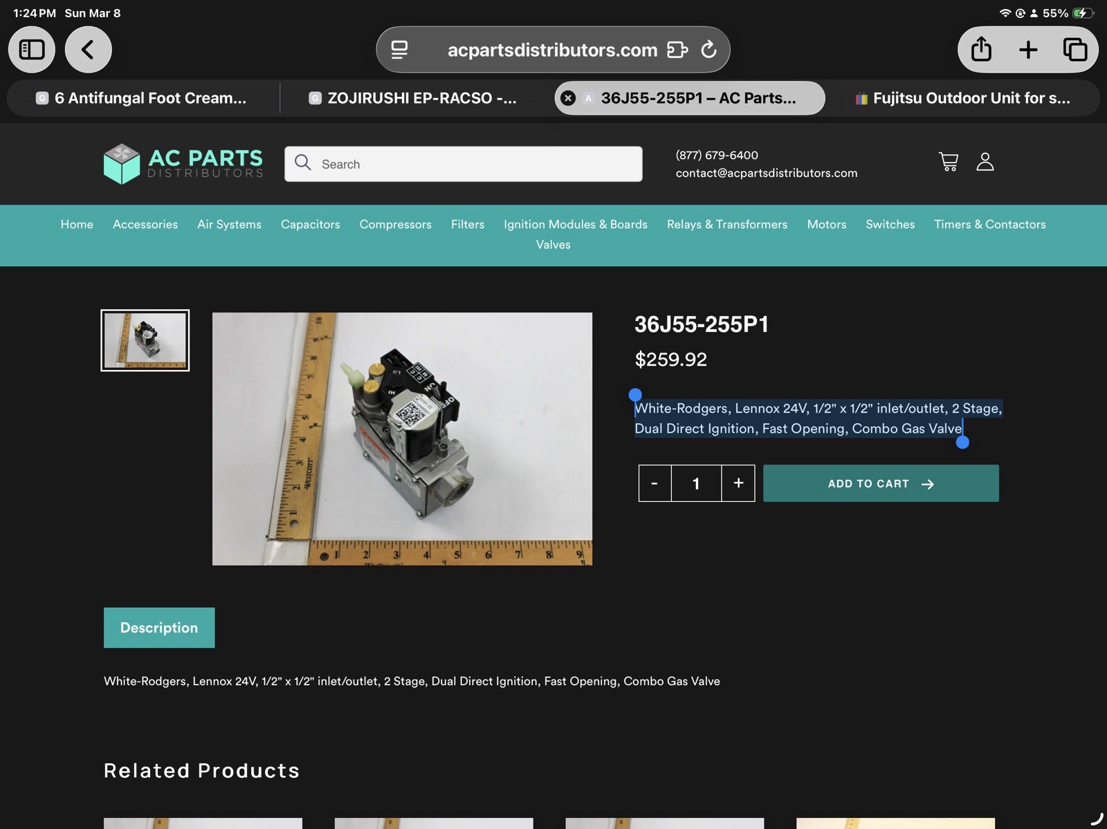Decrease quantity with the minus button

[x=655, y=483]
